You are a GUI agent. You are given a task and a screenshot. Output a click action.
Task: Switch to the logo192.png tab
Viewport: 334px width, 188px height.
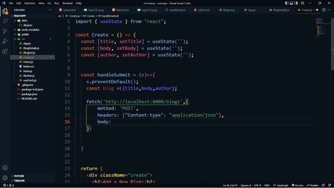(x=94, y=10)
